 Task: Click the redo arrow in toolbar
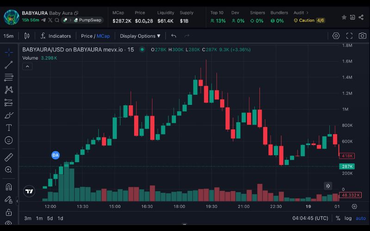[x=187, y=36]
